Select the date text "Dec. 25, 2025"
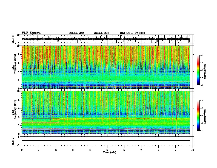The image size is (217, 168). pyautogui.click(x=76, y=33)
